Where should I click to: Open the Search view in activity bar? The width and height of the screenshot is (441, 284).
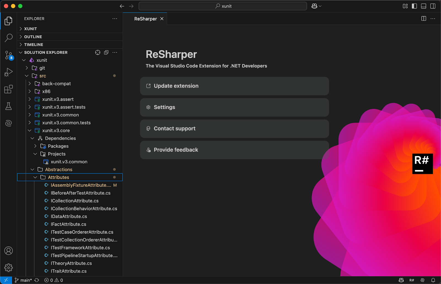point(8,38)
